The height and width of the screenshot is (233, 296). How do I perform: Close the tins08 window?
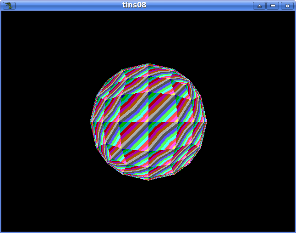(287, 6)
